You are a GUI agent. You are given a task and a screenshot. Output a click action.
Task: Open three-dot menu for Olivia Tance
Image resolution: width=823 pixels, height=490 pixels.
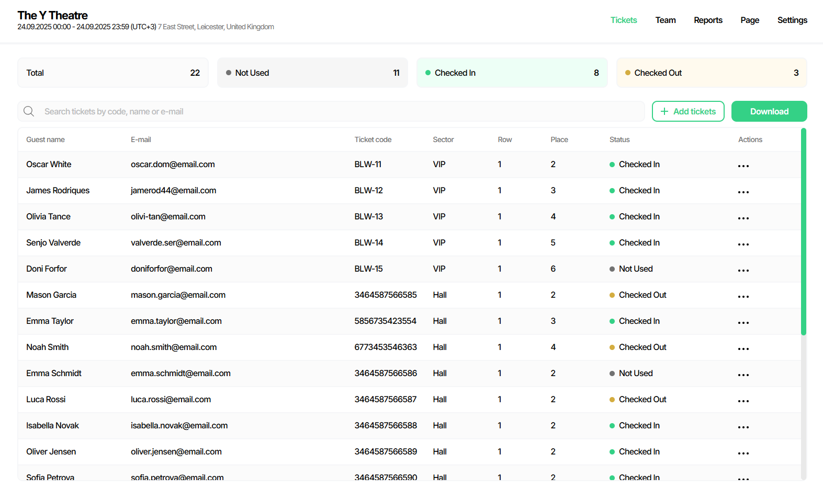click(x=743, y=218)
